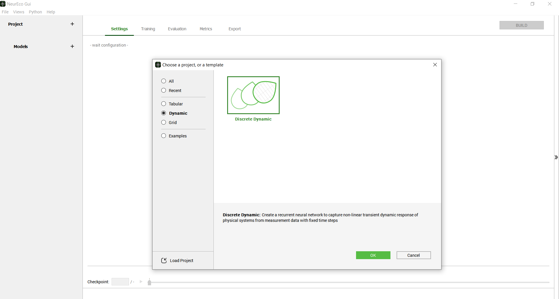This screenshot has width=559, height=299.
Task: Click the NeurEco Gui app icon in the title bar
Action: tap(3, 4)
